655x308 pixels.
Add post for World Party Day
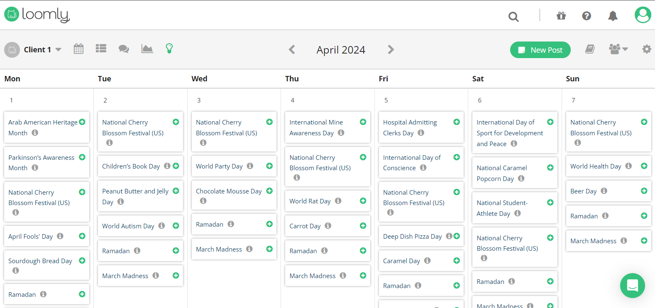269,166
